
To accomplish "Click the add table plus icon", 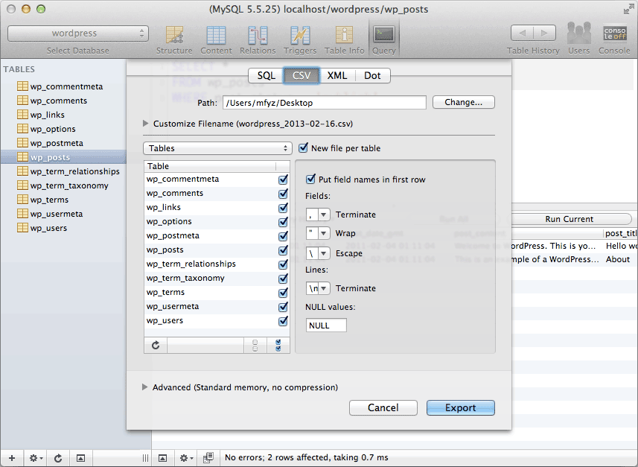I will pyautogui.click(x=12, y=458).
